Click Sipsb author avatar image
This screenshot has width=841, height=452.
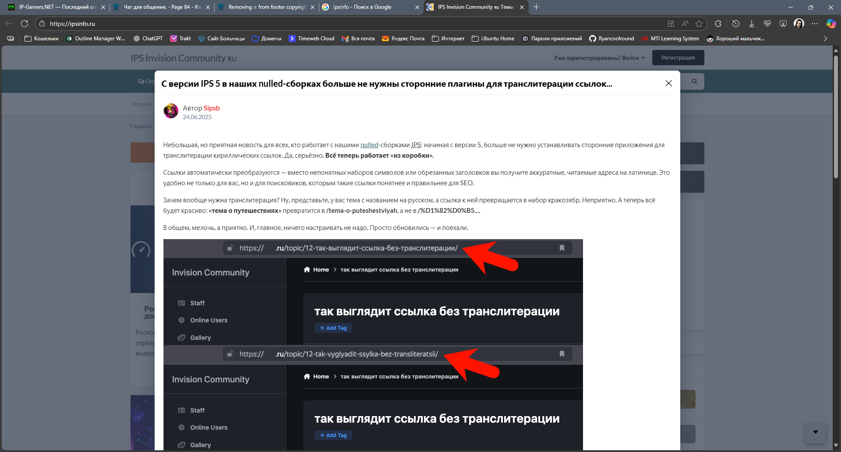pos(171,111)
